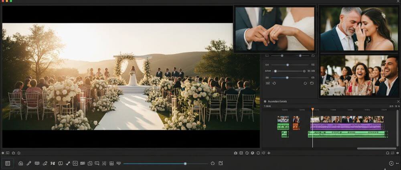
Task: Click the grid panel button at bottom-left corner
Action: tap(8, 163)
